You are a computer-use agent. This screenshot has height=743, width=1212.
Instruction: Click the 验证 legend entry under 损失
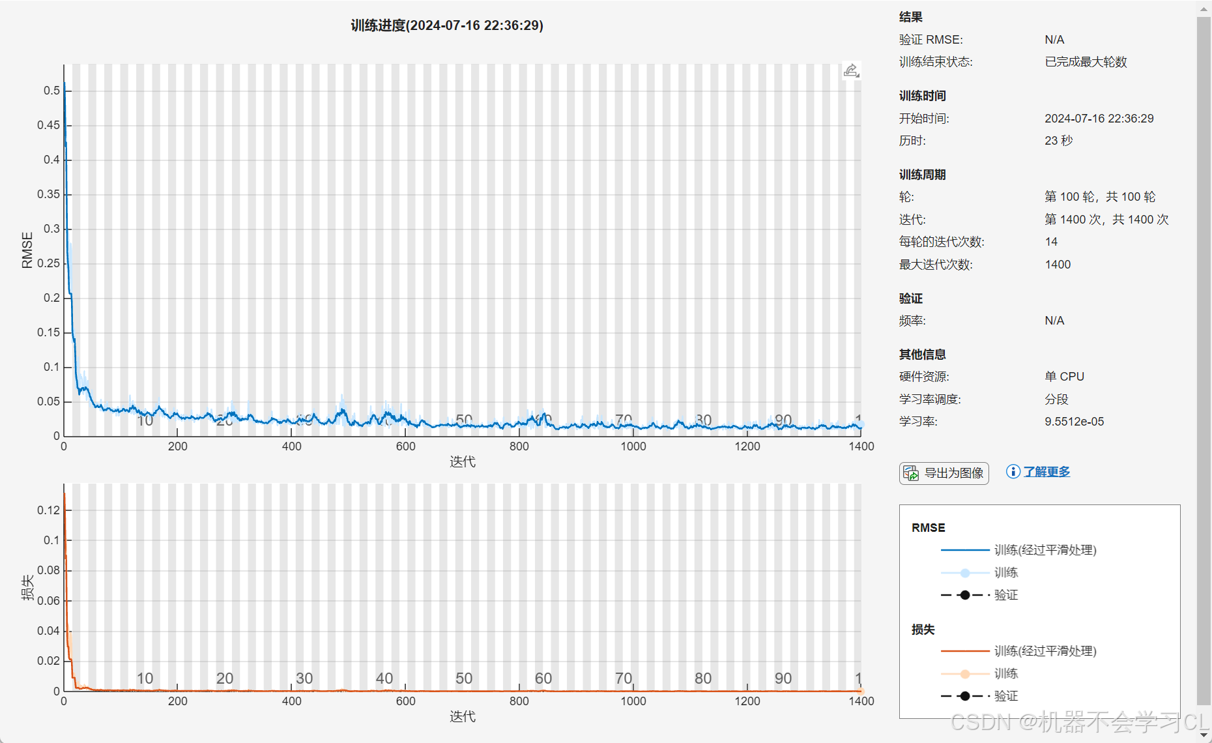1006,696
